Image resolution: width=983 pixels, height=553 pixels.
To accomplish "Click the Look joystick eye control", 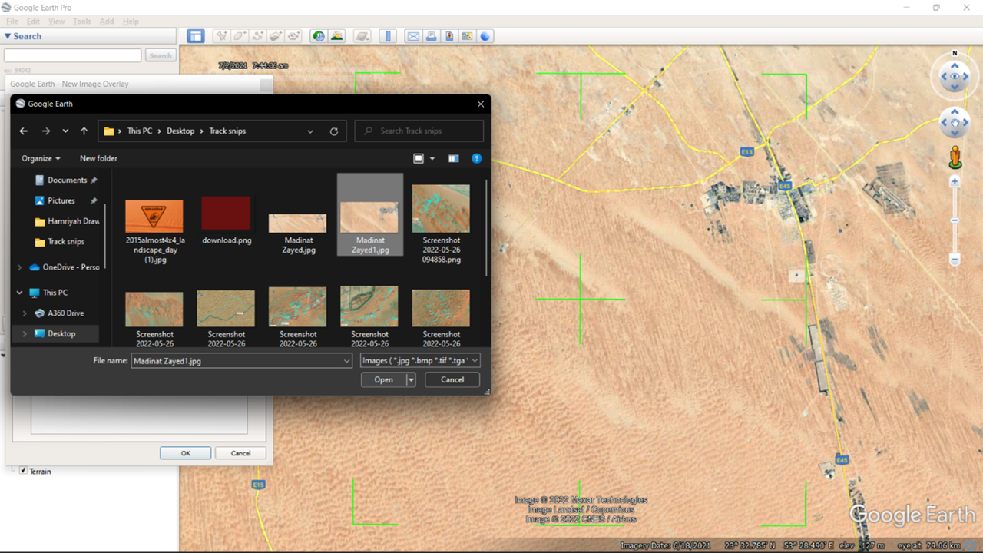I will 955,77.
